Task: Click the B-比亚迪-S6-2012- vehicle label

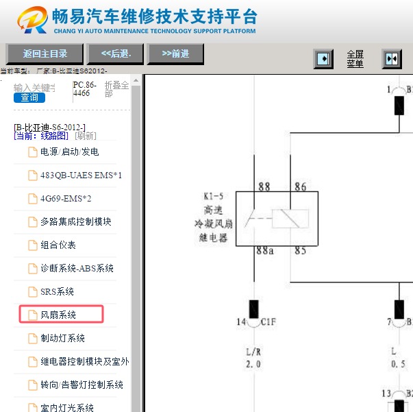Action: 49,128
